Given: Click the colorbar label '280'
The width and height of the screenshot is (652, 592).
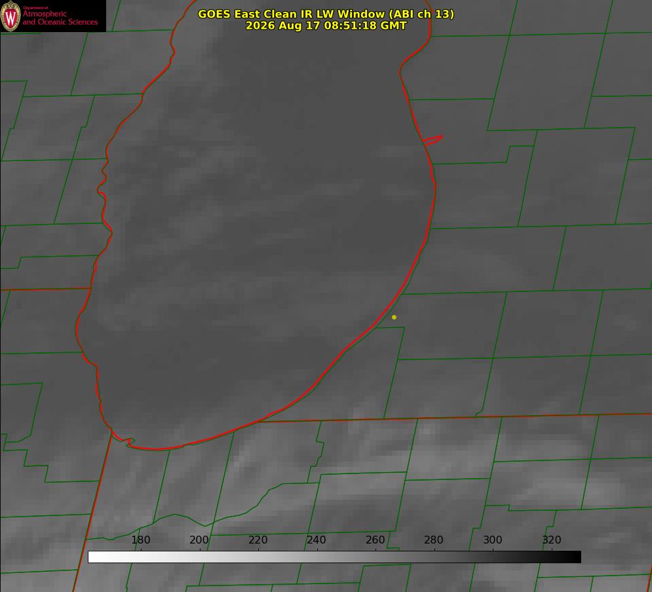Looking at the screenshot, I should coord(434,540).
